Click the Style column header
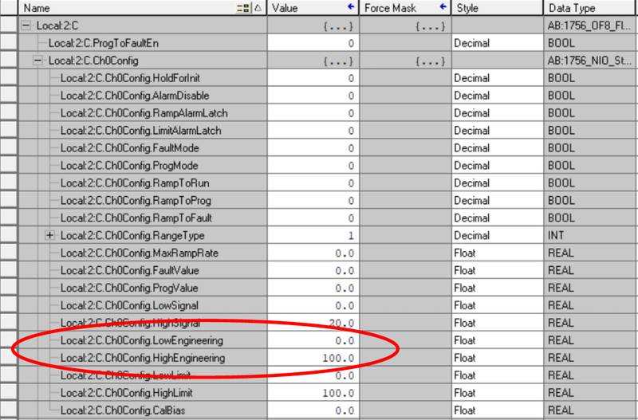The image size is (638, 420). pos(496,8)
